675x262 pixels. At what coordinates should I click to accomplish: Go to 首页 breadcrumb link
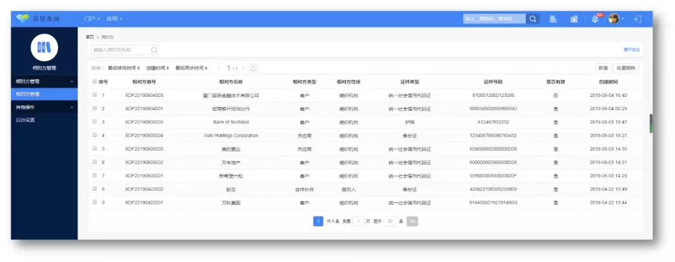pos(89,38)
